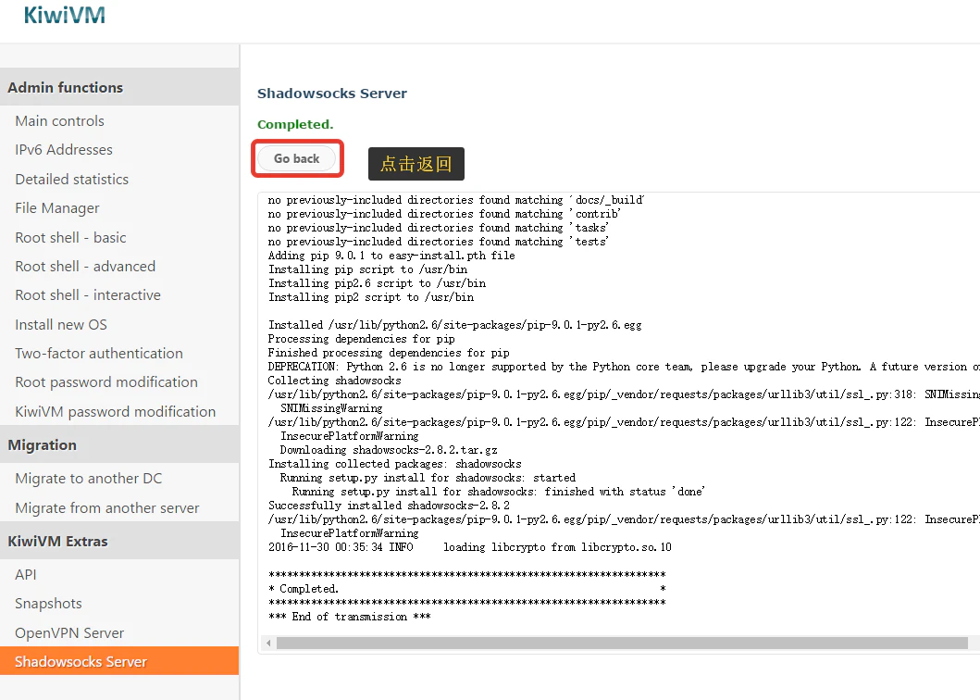Image resolution: width=980 pixels, height=700 pixels.
Task: Open Main controls page
Action: pyautogui.click(x=59, y=120)
